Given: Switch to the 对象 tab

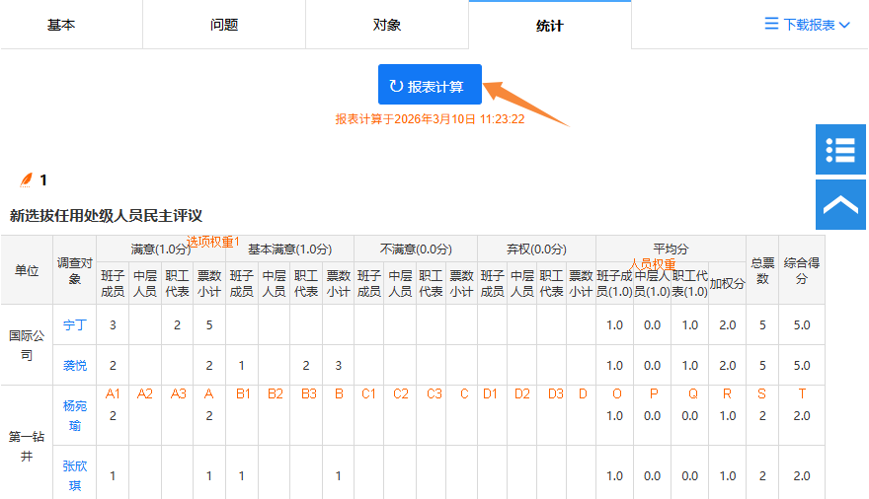Looking at the screenshot, I should [x=387, y=25].
